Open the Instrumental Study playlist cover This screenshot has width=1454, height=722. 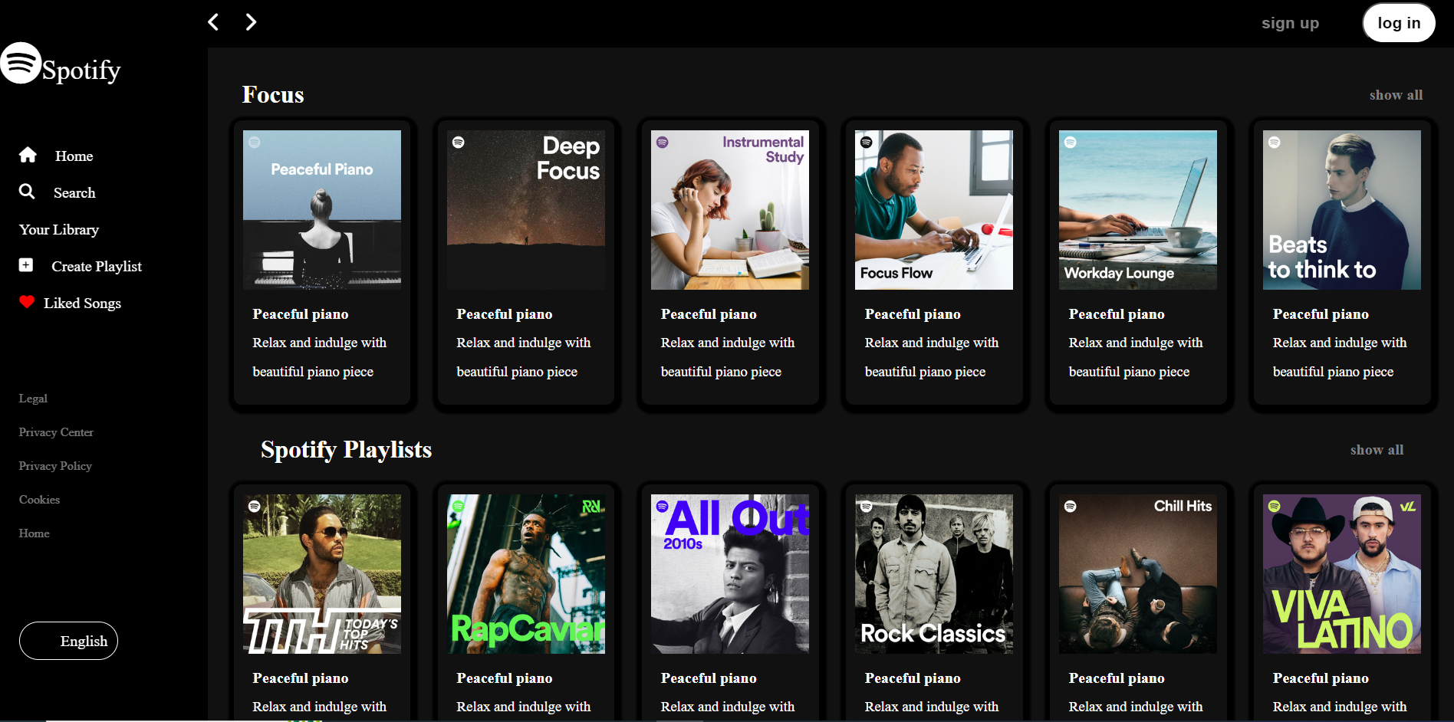[x=730, y=210]
